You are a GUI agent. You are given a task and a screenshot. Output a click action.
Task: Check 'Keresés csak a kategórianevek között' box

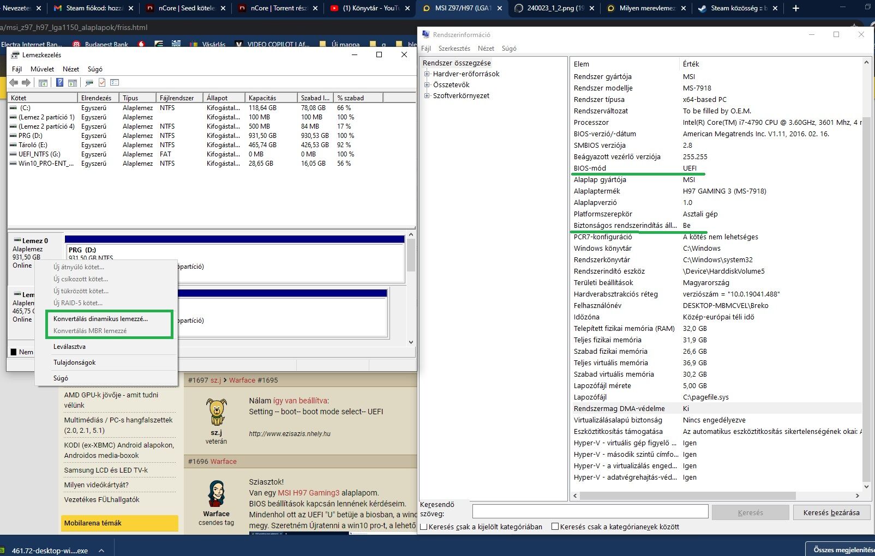(x=555, y=527)
